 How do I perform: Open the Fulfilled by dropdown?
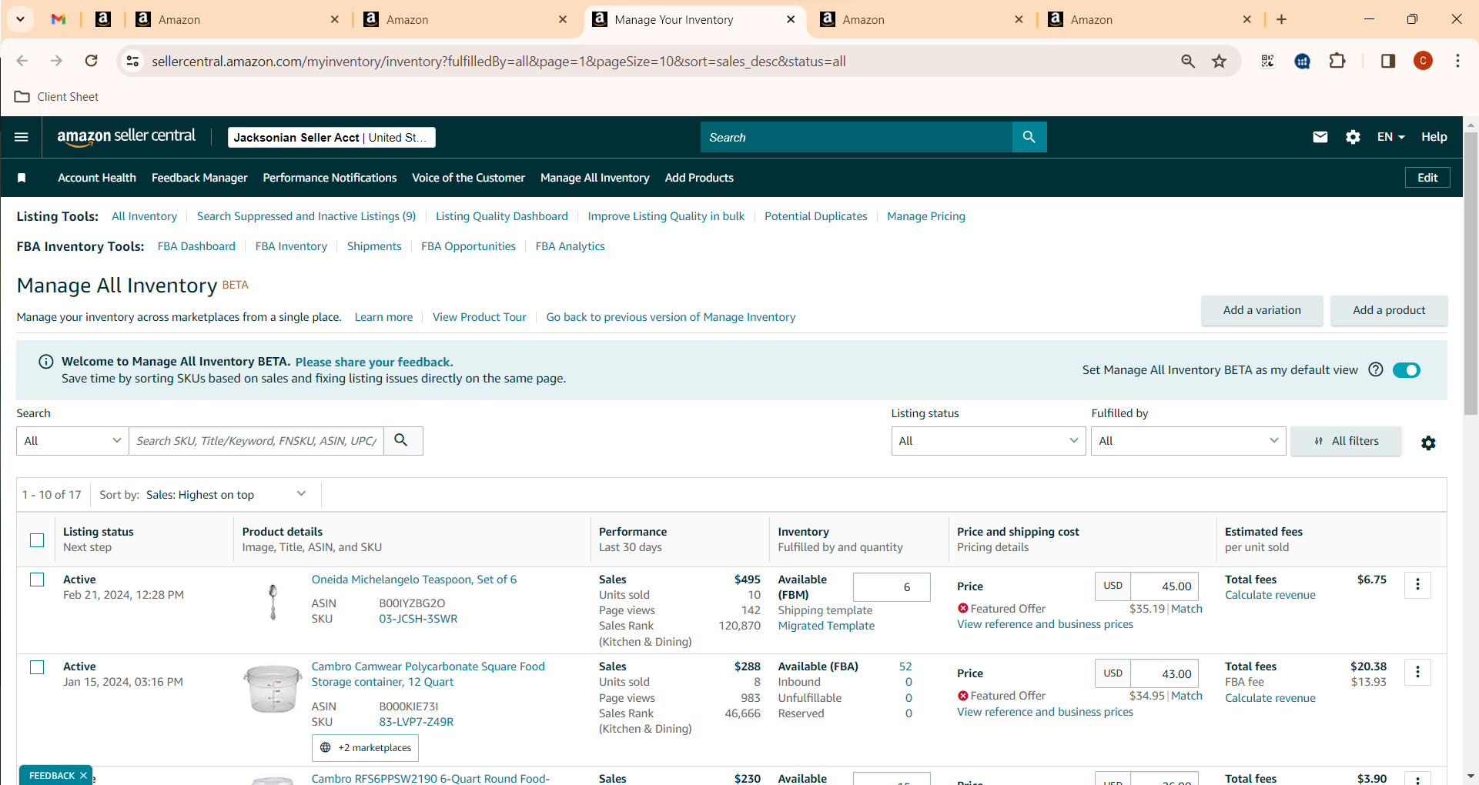coord(1188,440)
